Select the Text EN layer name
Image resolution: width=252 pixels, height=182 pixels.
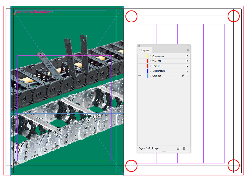pyautogui.click(x=157, y=61)
